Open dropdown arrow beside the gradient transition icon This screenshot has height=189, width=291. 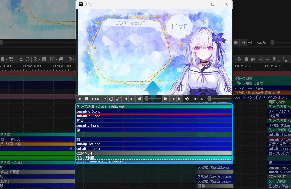(48, 59)
